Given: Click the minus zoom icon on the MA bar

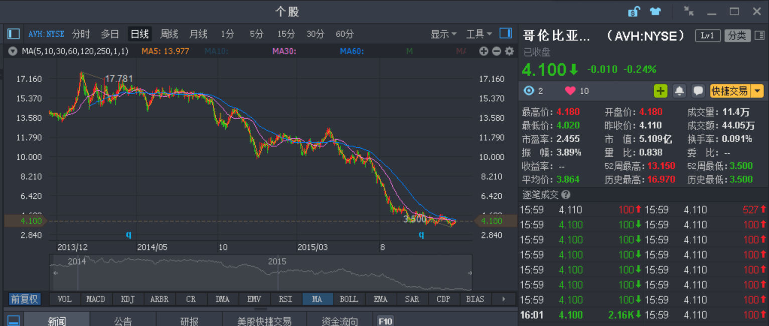Looking at the screenshot, I should [496, 51].
